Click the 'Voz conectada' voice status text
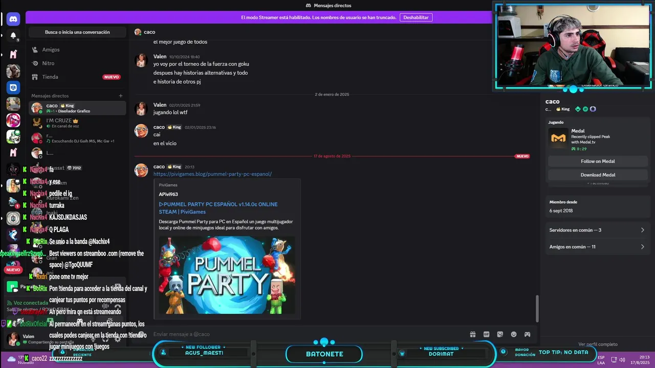Screen dimensions: 655x368 [31, 303]
